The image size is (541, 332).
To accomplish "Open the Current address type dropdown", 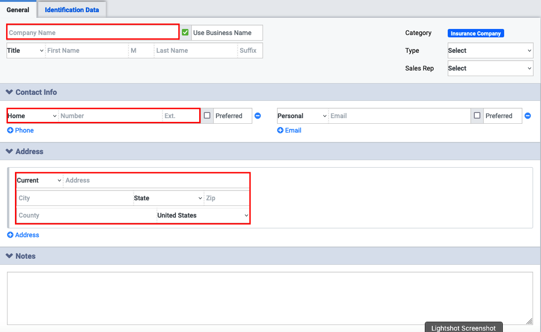I will [39, 180].
